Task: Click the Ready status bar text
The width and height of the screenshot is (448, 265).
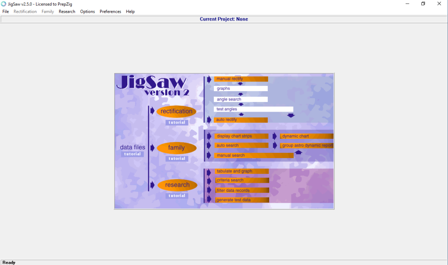Action: pos(9,262)
